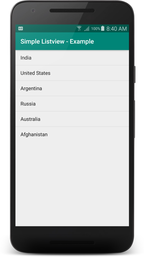The image size is (144, 257).
Task: Select India from the list
Action: point(72,58)
